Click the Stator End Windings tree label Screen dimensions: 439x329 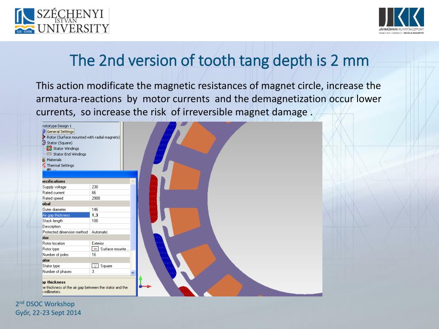70,154
